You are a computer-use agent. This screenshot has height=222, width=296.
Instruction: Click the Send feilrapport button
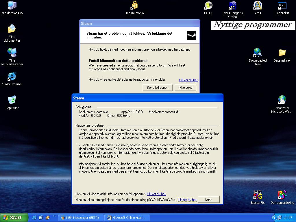[158, 88]
